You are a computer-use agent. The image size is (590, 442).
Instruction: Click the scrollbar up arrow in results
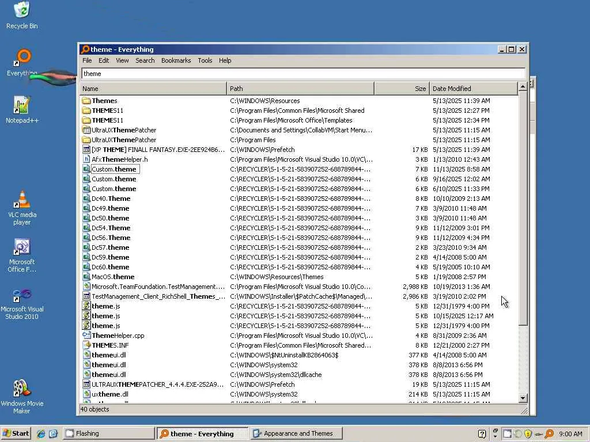coord(523,87)
